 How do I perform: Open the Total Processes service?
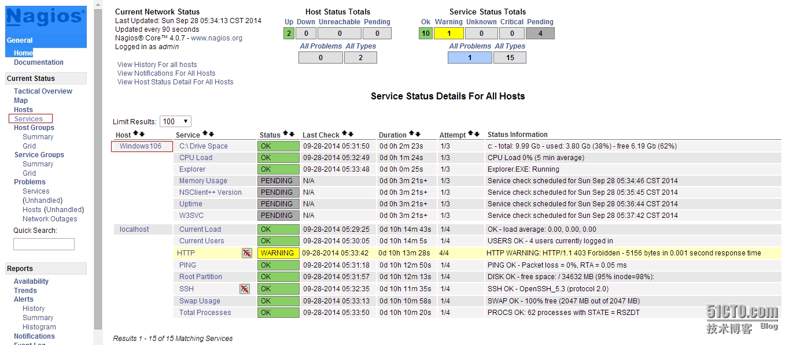tap(205, 313)
